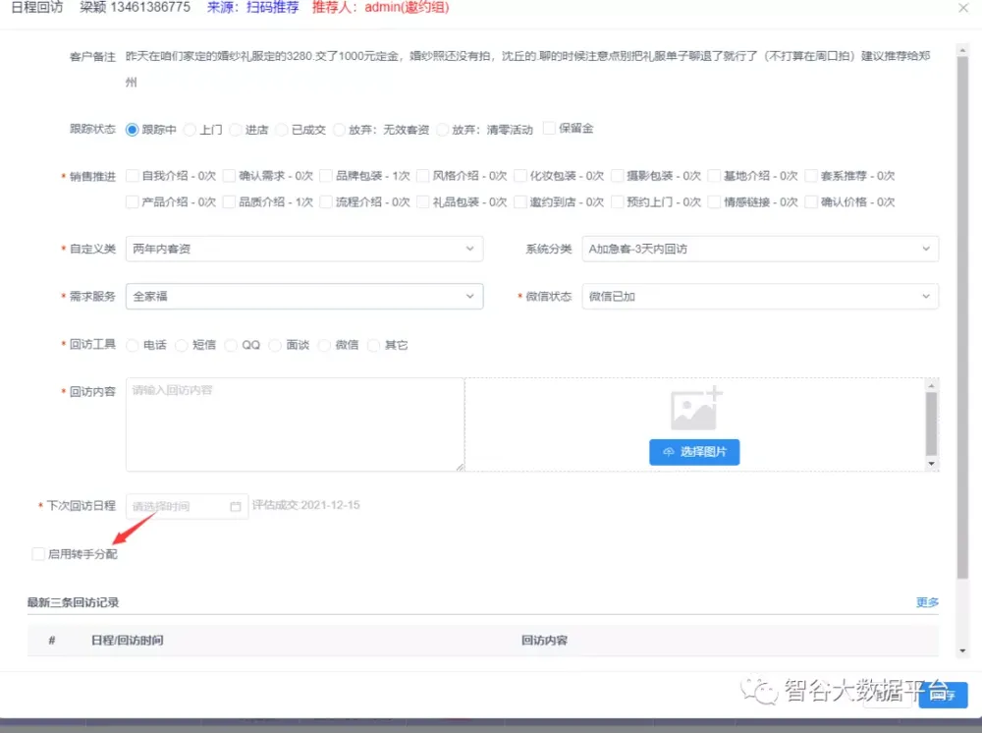Expand the 系统分类 dropdown
982x733 pixels.
tap(759, 250)
